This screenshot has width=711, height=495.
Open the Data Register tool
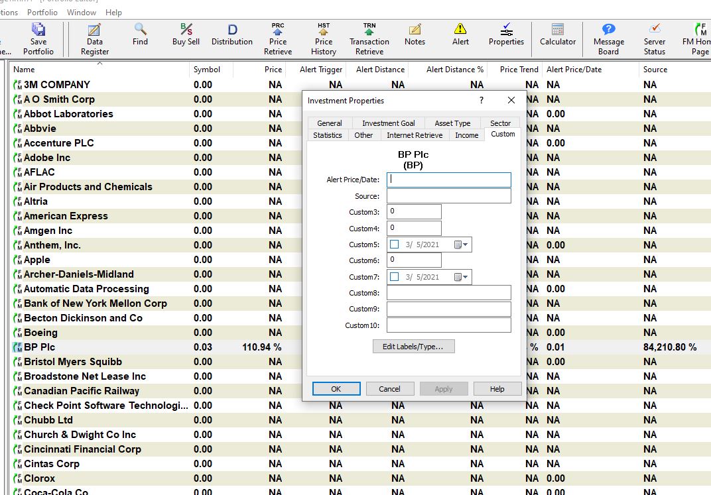94,39
